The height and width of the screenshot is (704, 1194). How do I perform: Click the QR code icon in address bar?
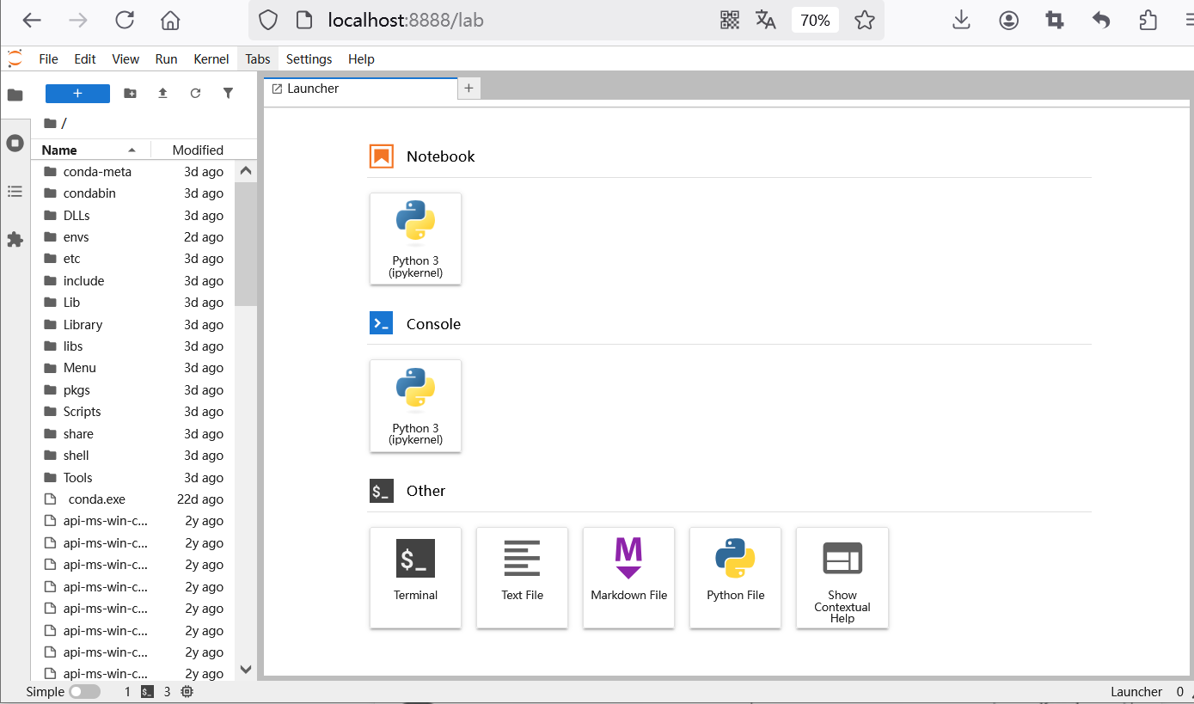tap(730, 21)
